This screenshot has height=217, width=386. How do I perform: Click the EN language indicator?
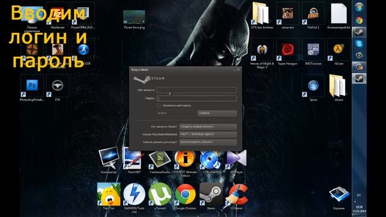coord(359,195)
